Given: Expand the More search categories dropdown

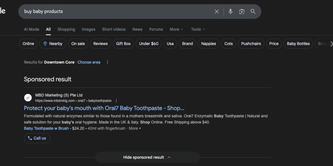Looking at the screenshot, I should click(176, 29).
